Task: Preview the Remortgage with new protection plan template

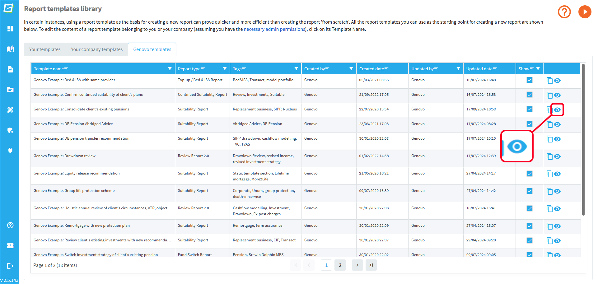Action: click(557, 226)
